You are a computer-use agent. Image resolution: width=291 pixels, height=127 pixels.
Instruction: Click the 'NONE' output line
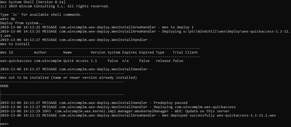[4, 86]
